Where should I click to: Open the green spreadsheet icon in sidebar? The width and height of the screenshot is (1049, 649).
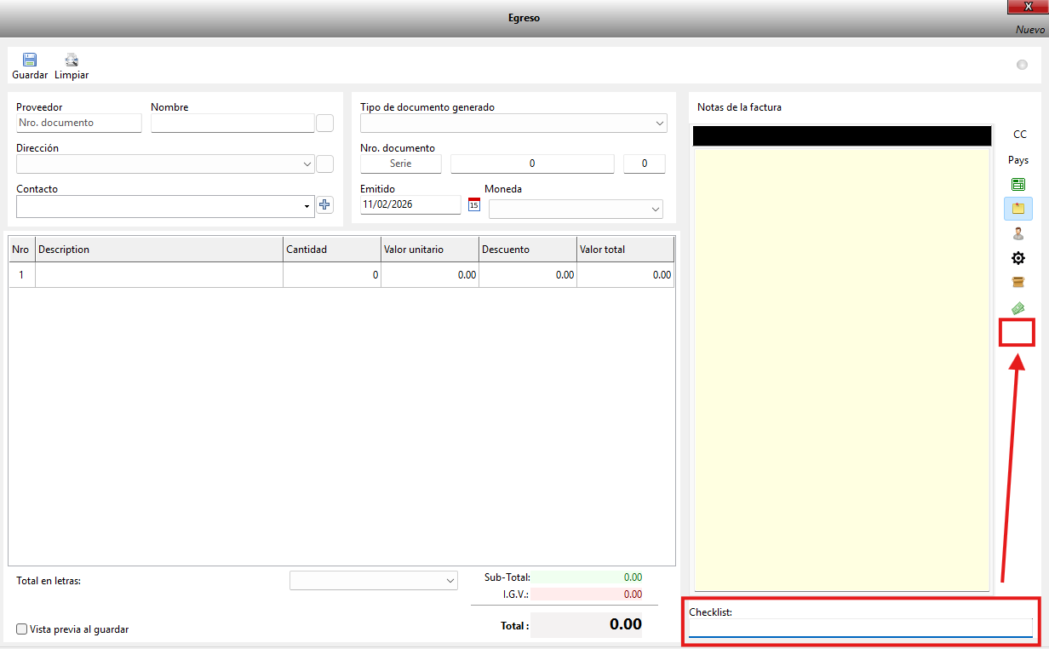pos(1017,184)
